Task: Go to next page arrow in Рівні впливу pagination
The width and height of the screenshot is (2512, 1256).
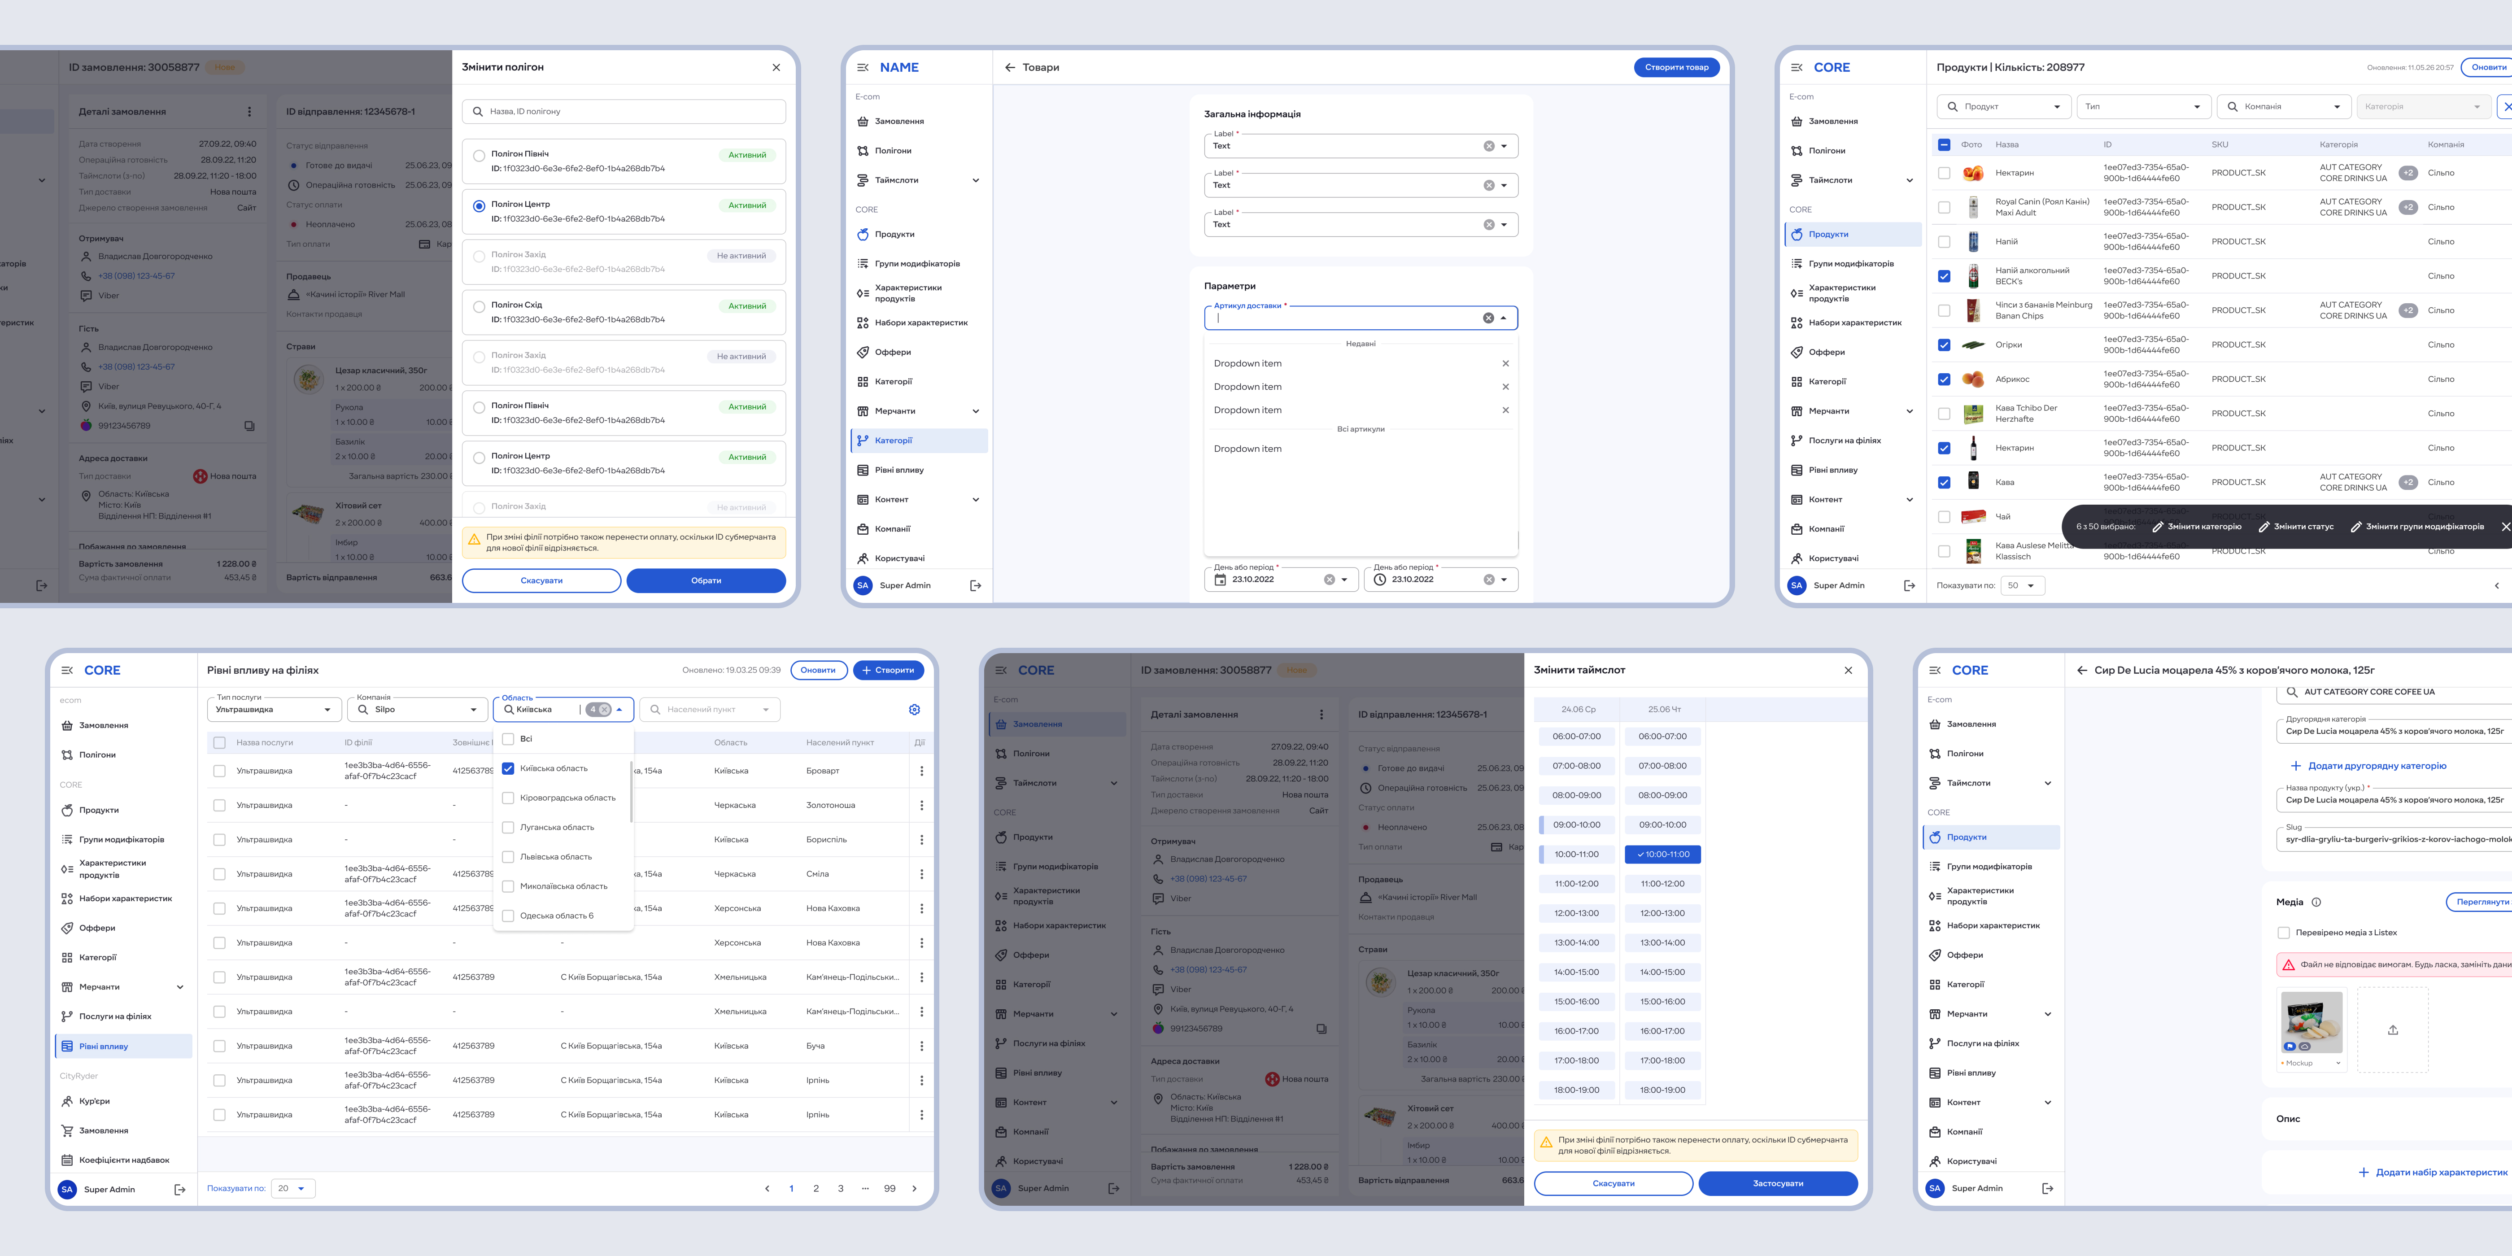Action: (914, 1189)
